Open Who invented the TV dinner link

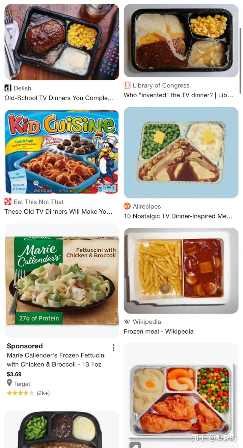point(179,95)
